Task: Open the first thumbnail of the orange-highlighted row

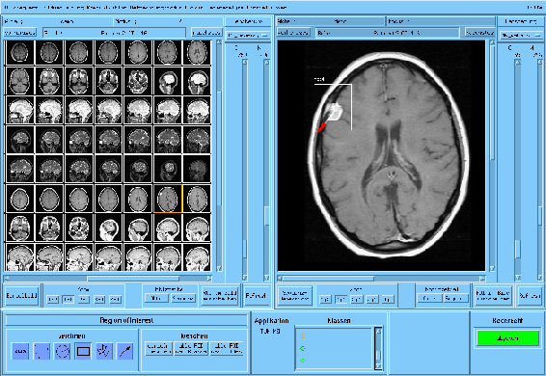Action: point(19,199)
